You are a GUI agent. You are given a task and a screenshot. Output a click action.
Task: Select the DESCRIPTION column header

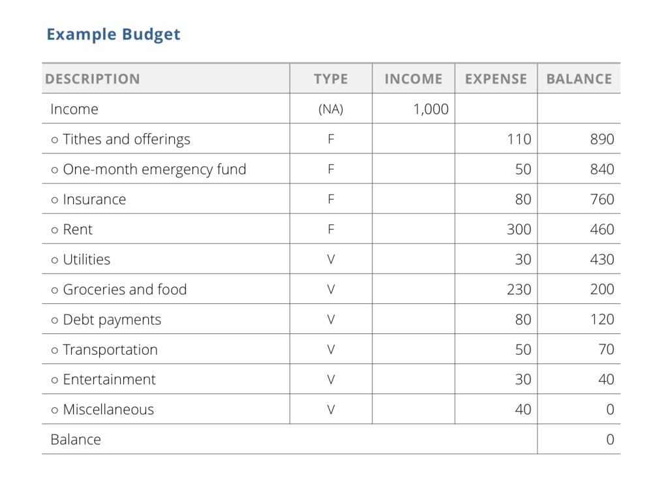pyautogui.click(x=93, y=79)
